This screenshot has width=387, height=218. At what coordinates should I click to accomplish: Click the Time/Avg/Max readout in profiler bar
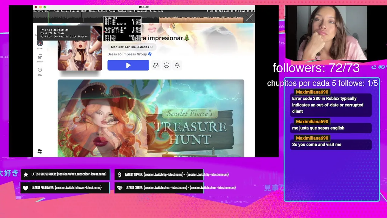(231, 11)
